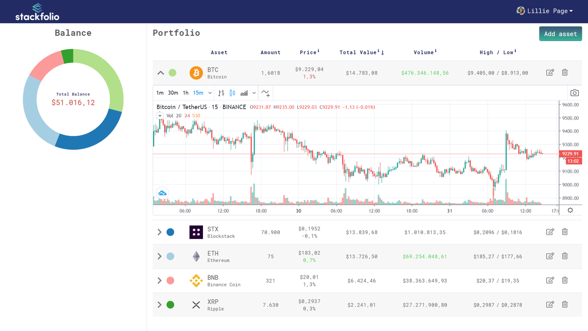Click the dark green XRP color dot
This screenshot has height=331, width=588.
[170, 305]
